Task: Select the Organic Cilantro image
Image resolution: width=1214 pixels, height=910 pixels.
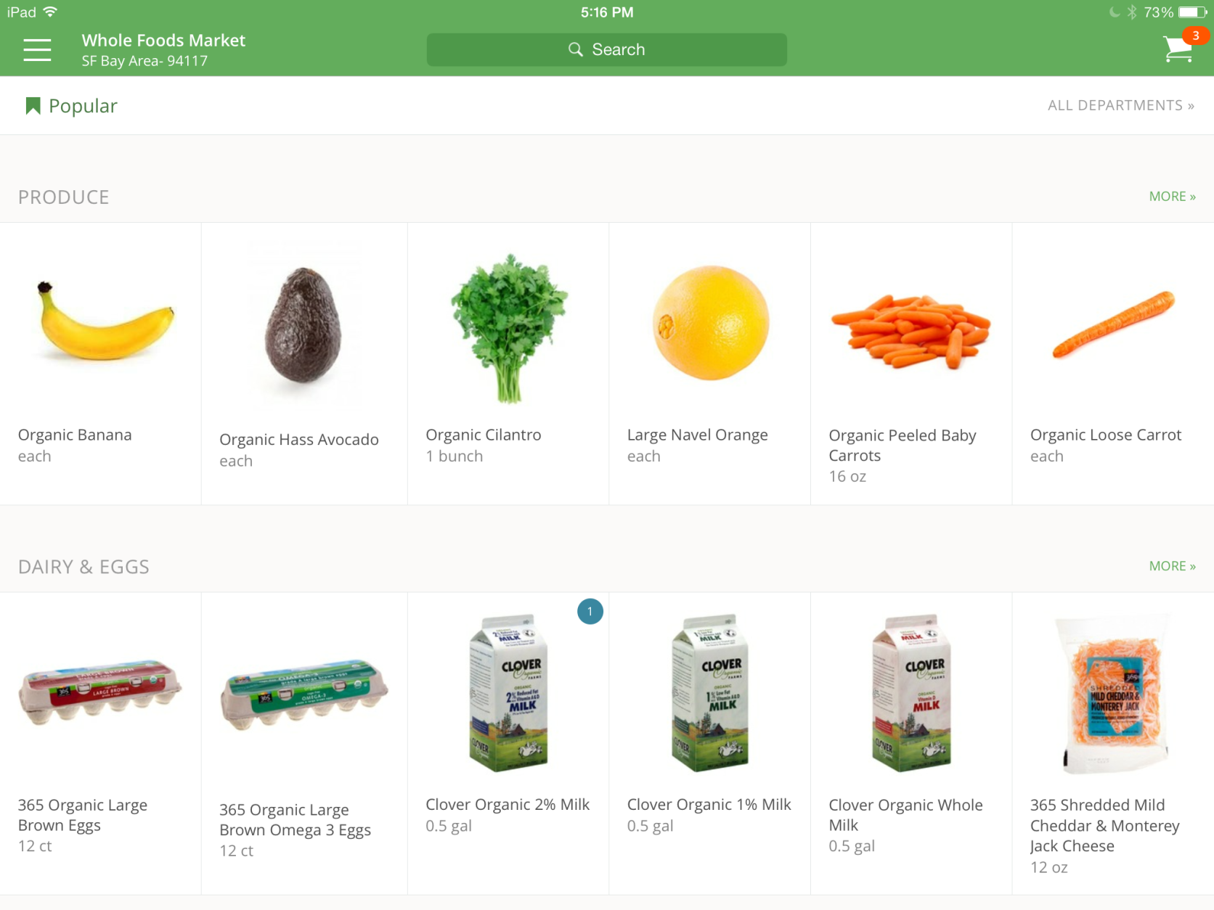Action: click(x=509, y=328)
